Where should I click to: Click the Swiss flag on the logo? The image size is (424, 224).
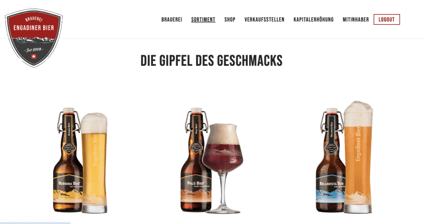[34, 56]
